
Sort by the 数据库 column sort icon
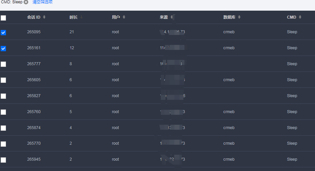(239, 17)
